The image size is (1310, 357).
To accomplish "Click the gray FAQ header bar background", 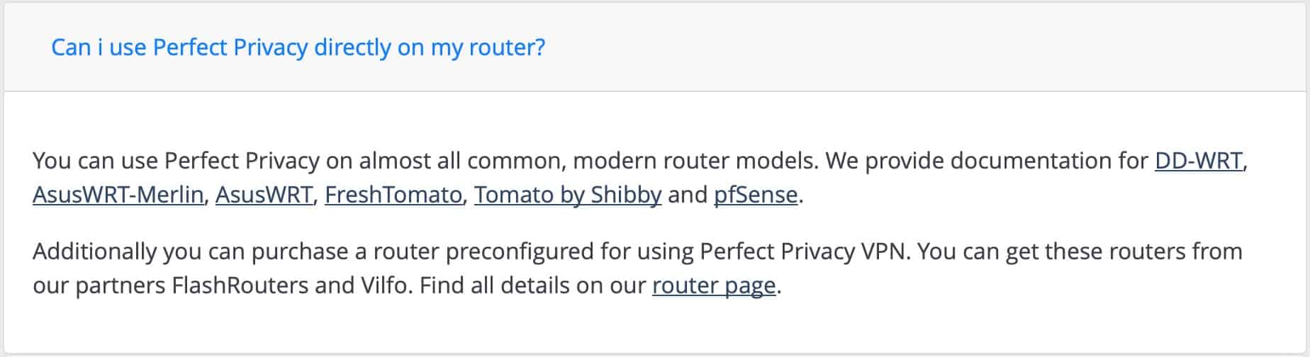I will tap(922, 47).
